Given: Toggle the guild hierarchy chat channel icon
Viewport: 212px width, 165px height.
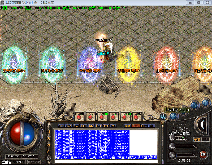Looking at the screenshot, I should tap(49, 139).
